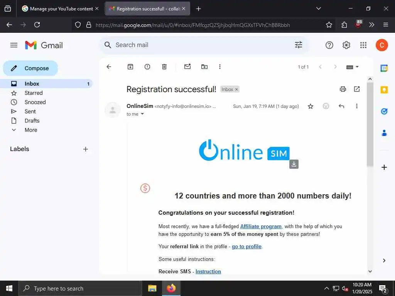Print the Registration successful email

pyautogui.click(x=343, y=89)
